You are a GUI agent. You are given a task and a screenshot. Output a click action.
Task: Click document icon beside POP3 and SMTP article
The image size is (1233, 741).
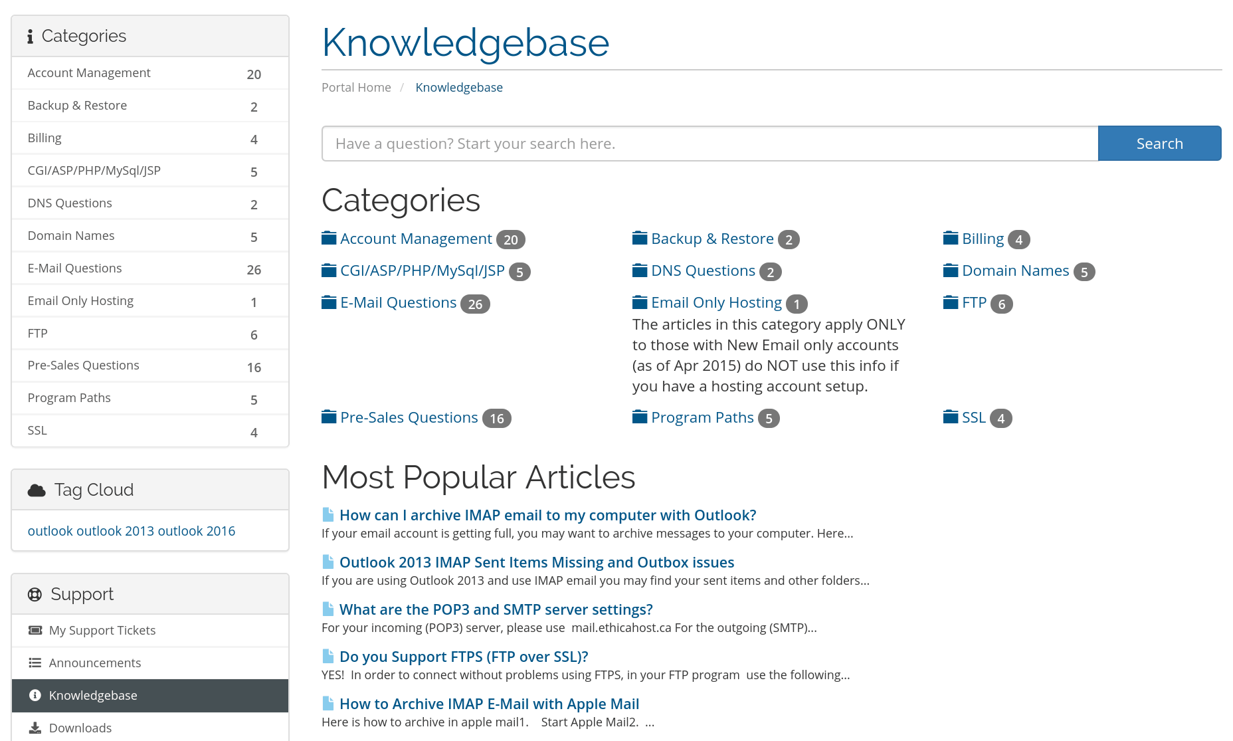[x=328, y=609]
